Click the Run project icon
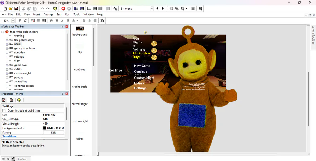 point(171,8)
